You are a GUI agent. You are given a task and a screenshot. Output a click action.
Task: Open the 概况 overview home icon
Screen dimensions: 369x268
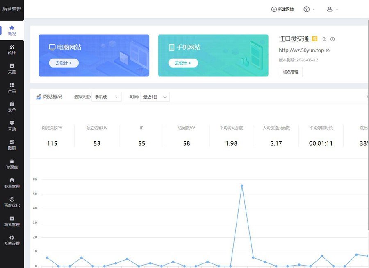click(11, 28)
